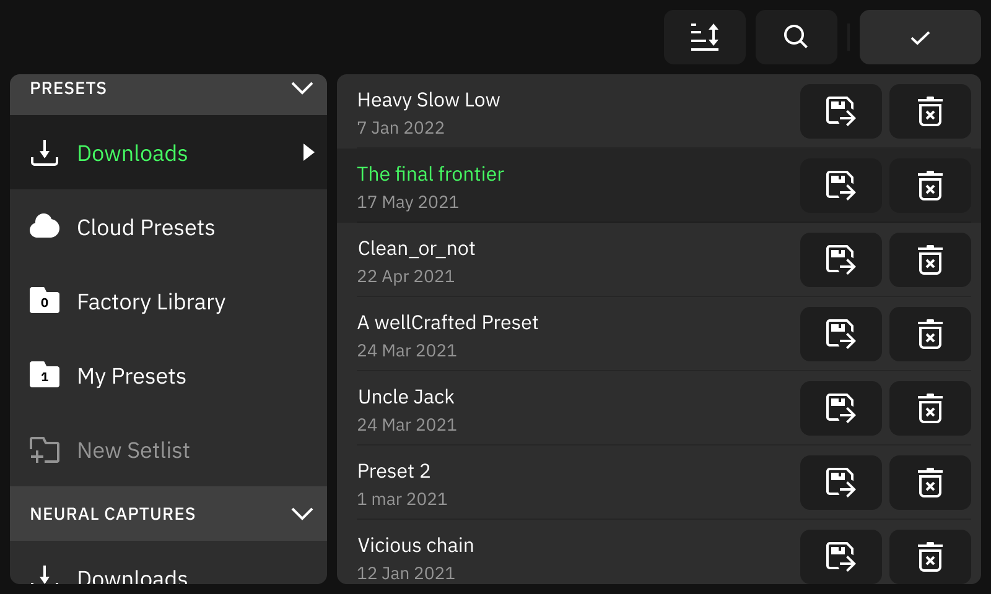Delete The final frontier preset
991x594 pixels.
(x=930, y=186)
